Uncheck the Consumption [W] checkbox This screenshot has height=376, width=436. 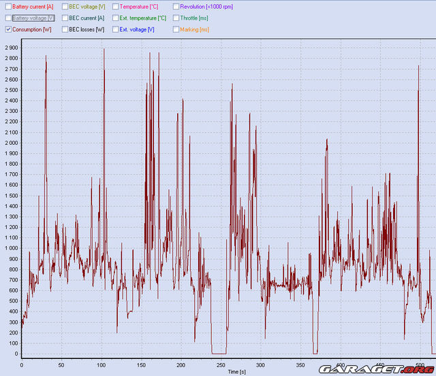(8, 29)
